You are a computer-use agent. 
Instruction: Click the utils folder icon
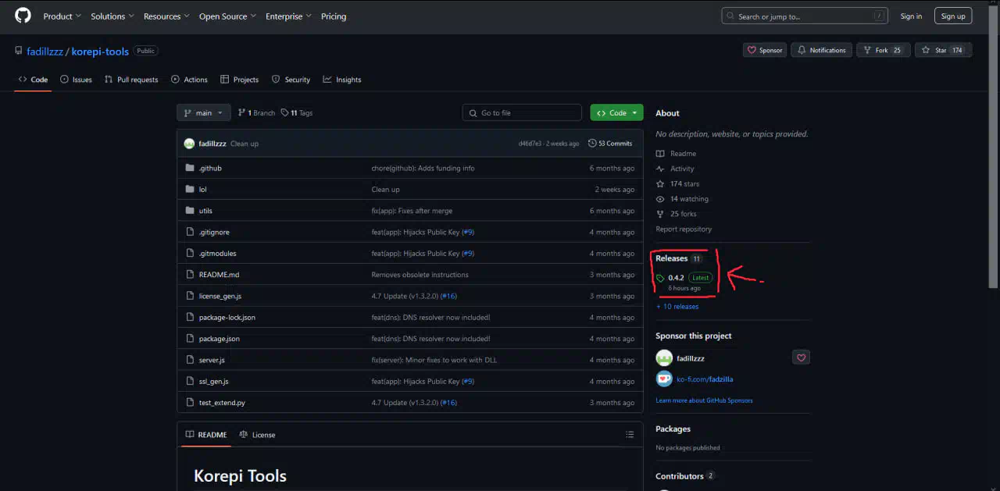[189, 211]
